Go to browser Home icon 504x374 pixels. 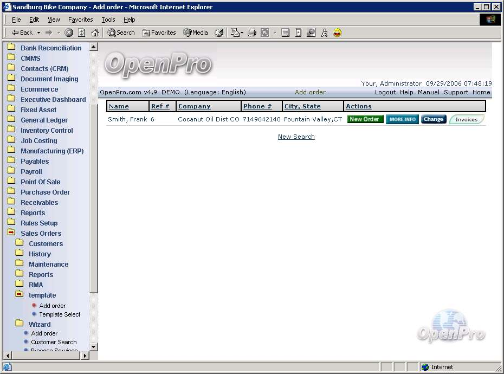point(95,33)
